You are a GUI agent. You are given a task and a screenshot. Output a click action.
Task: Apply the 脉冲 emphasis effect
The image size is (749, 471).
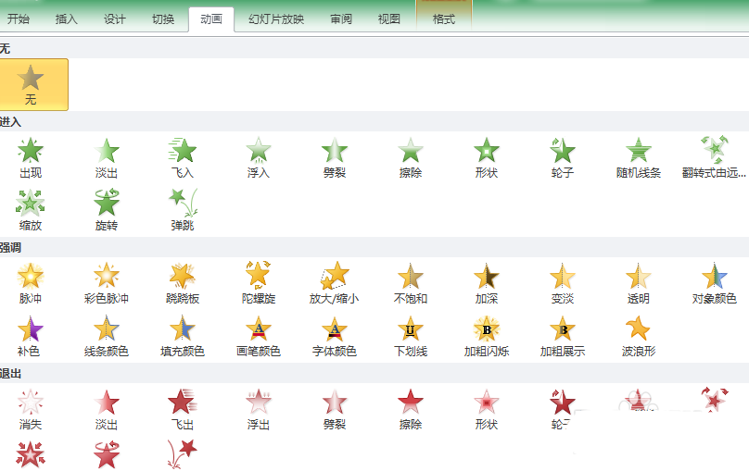31,284
